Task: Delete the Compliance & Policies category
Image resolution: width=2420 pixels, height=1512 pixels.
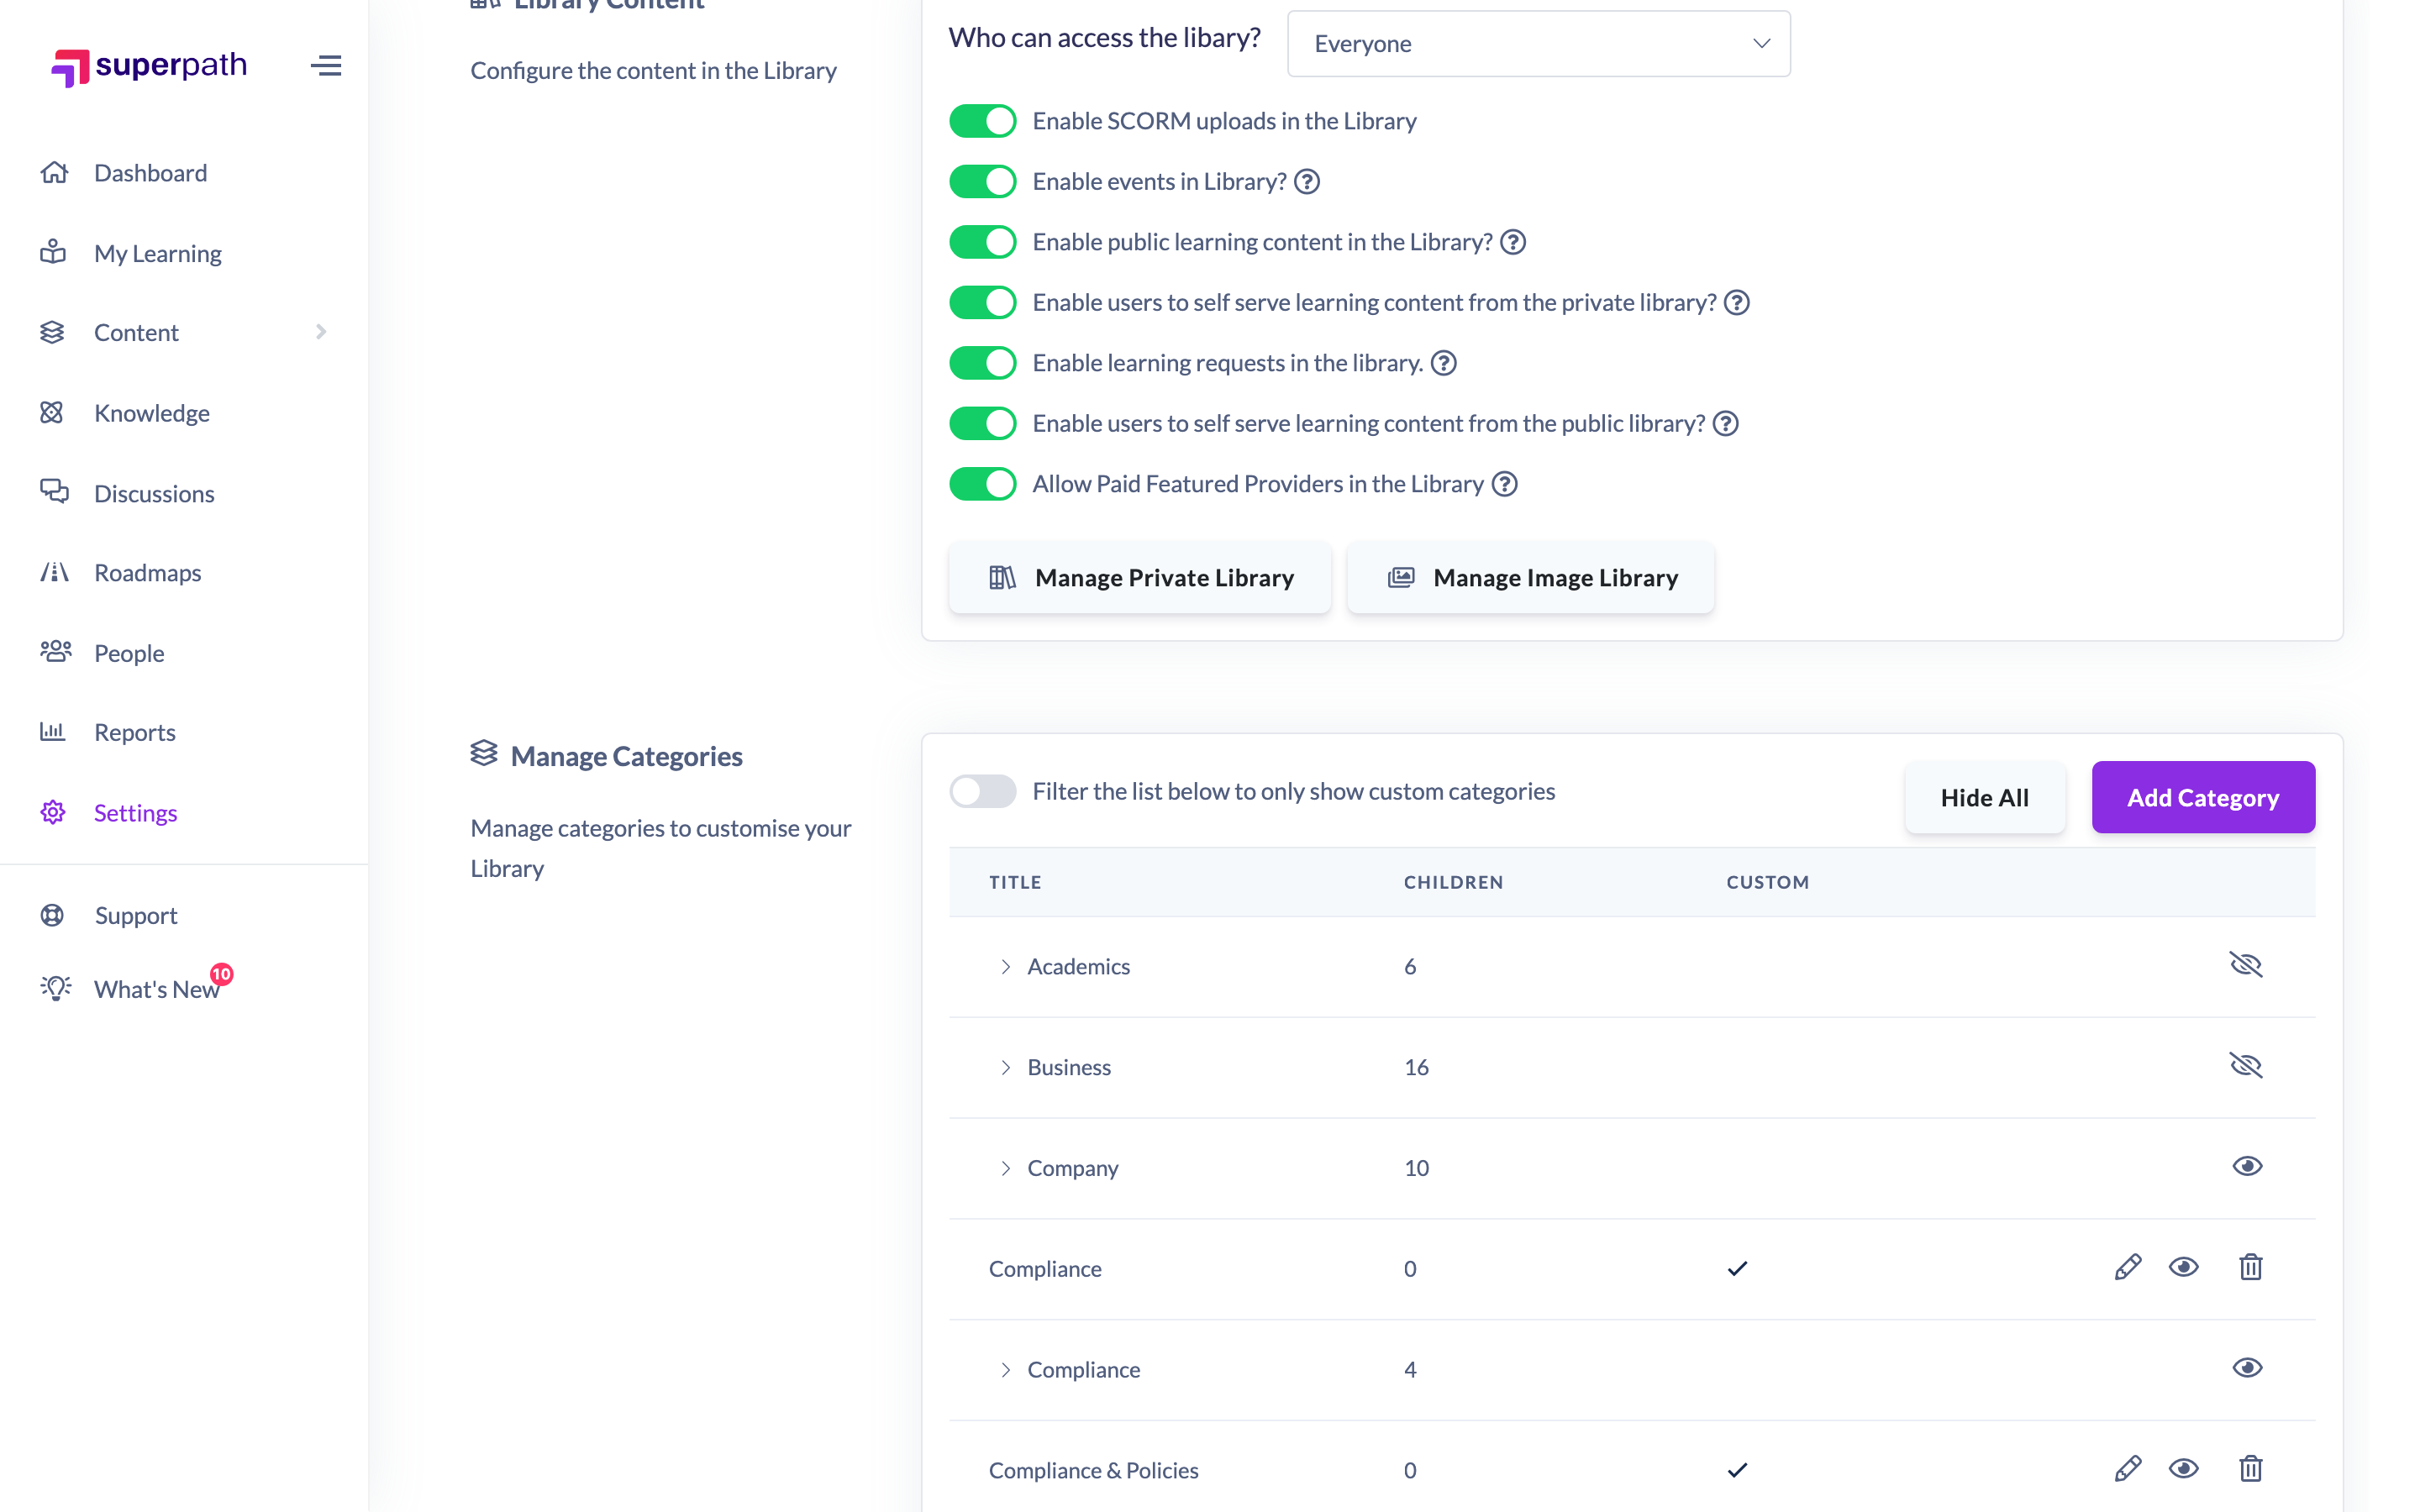Action: (x=2250, y=1469)
